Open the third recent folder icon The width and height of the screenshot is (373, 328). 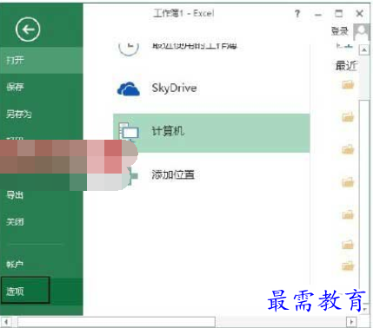click(348, 149)
